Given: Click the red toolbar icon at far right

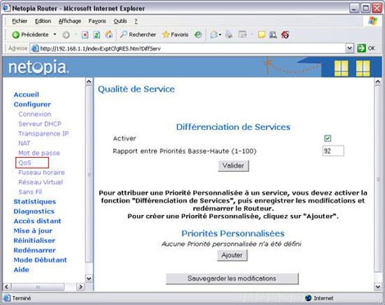Looking at the screenshot, I should pos(285,34).
